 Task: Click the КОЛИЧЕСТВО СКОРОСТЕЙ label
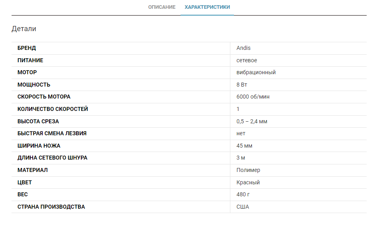[53, 109]
